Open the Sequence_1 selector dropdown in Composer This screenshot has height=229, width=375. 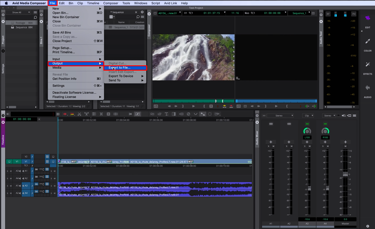pyautogui.click(x=301, y=13)
